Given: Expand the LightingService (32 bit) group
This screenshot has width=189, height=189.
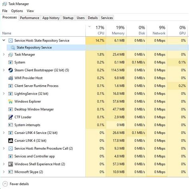Looking at the screenshot, I should coord(4,94).
